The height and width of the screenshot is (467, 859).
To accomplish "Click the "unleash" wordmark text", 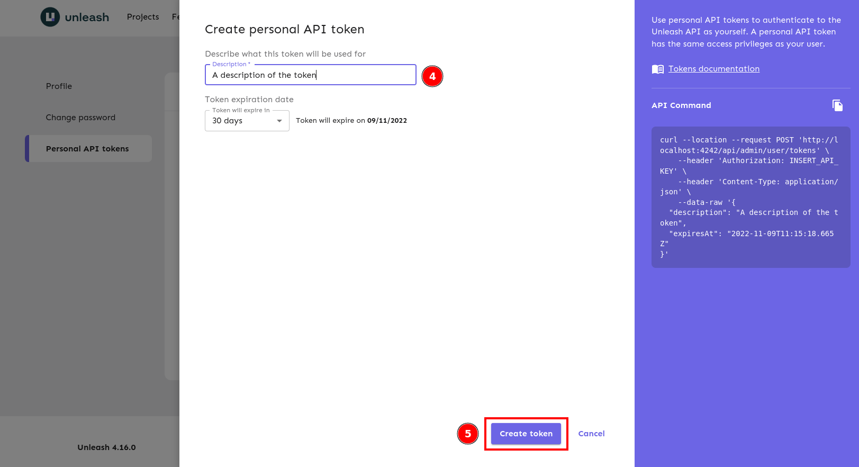I will click(x=87, y=17).
